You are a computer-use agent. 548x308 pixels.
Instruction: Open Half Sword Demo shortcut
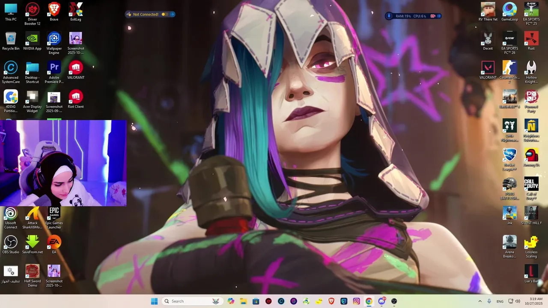coord(32,276)
